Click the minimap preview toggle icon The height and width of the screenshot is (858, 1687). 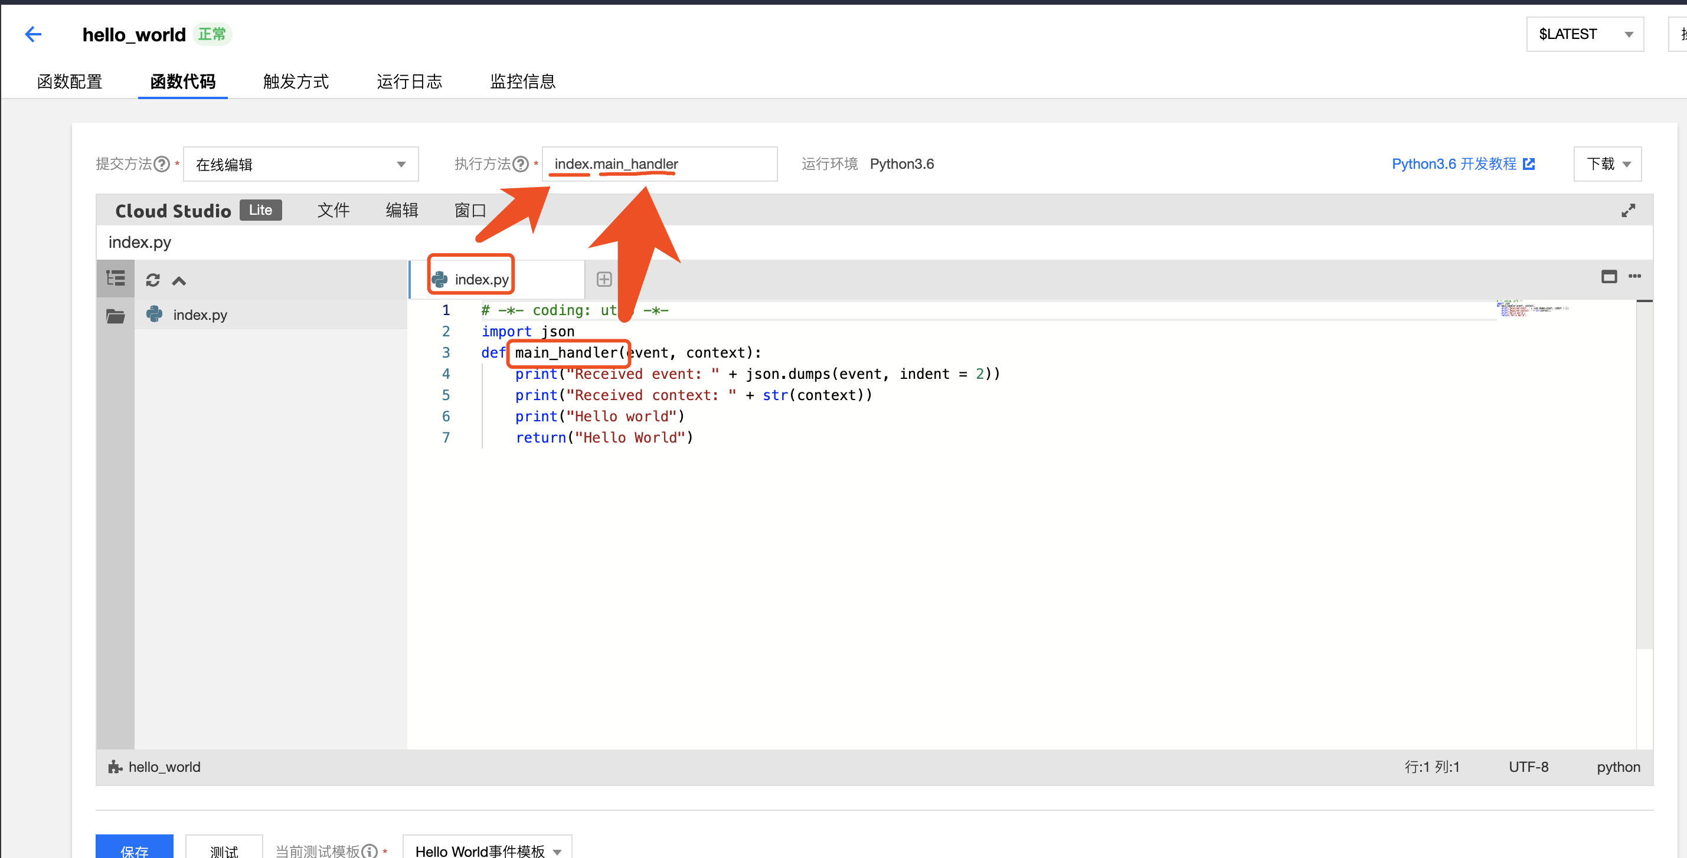[x=1610, y=277]
